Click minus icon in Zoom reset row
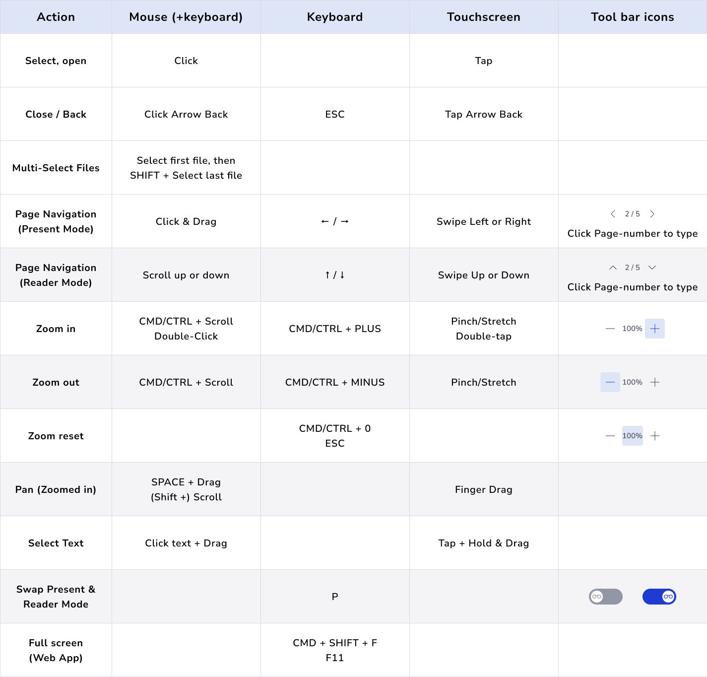Image resolution: width=707 pixels, height=677 pixels. 610,436
